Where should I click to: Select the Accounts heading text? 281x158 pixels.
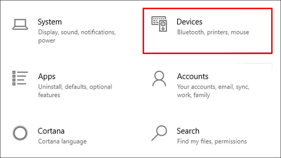pos(192,76)
